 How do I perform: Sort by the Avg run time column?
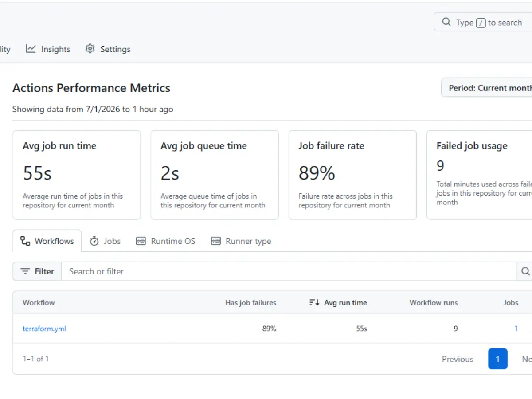[x=338, y=302]
